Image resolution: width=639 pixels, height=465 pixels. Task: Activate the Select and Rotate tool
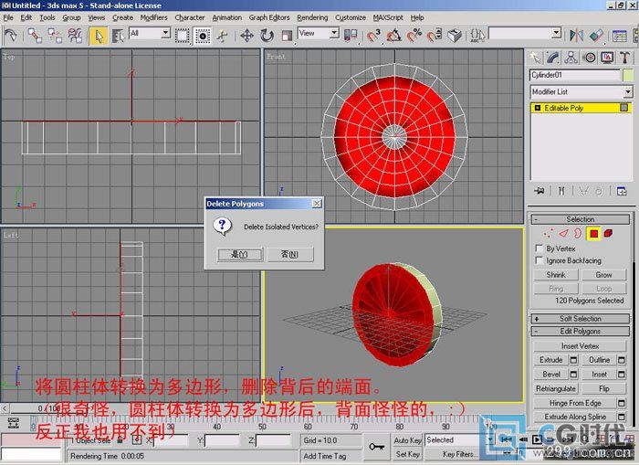[x=267, y=36]
